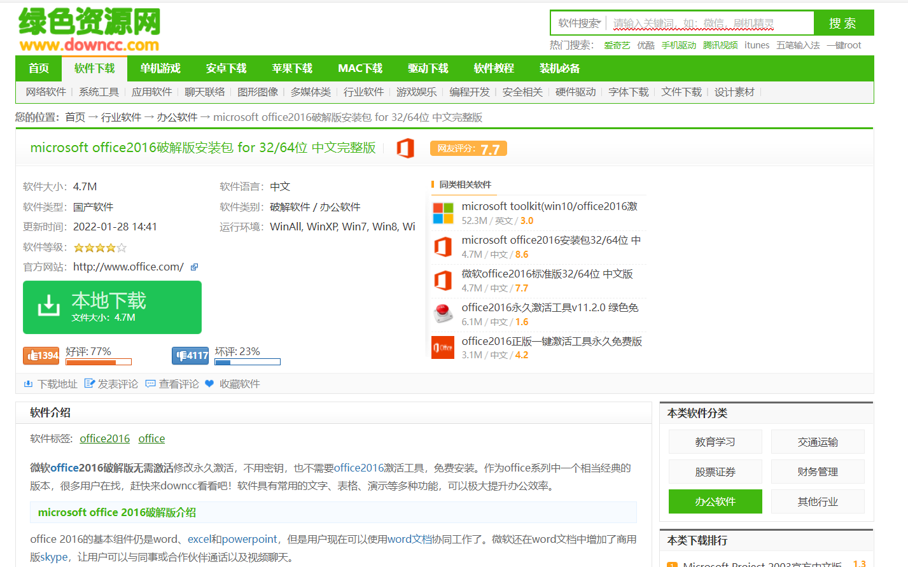Open official site http://www.office.com/ link
The width and height of the screenshot is (908, 567).
129,267
